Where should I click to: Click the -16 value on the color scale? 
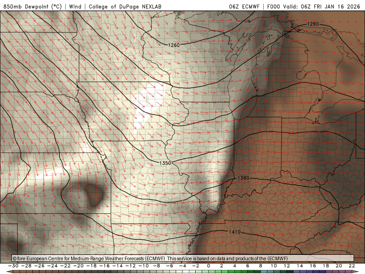[x=104, y=266]
